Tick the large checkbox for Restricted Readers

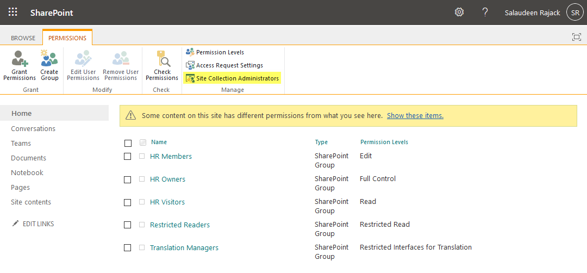[128, 225]
